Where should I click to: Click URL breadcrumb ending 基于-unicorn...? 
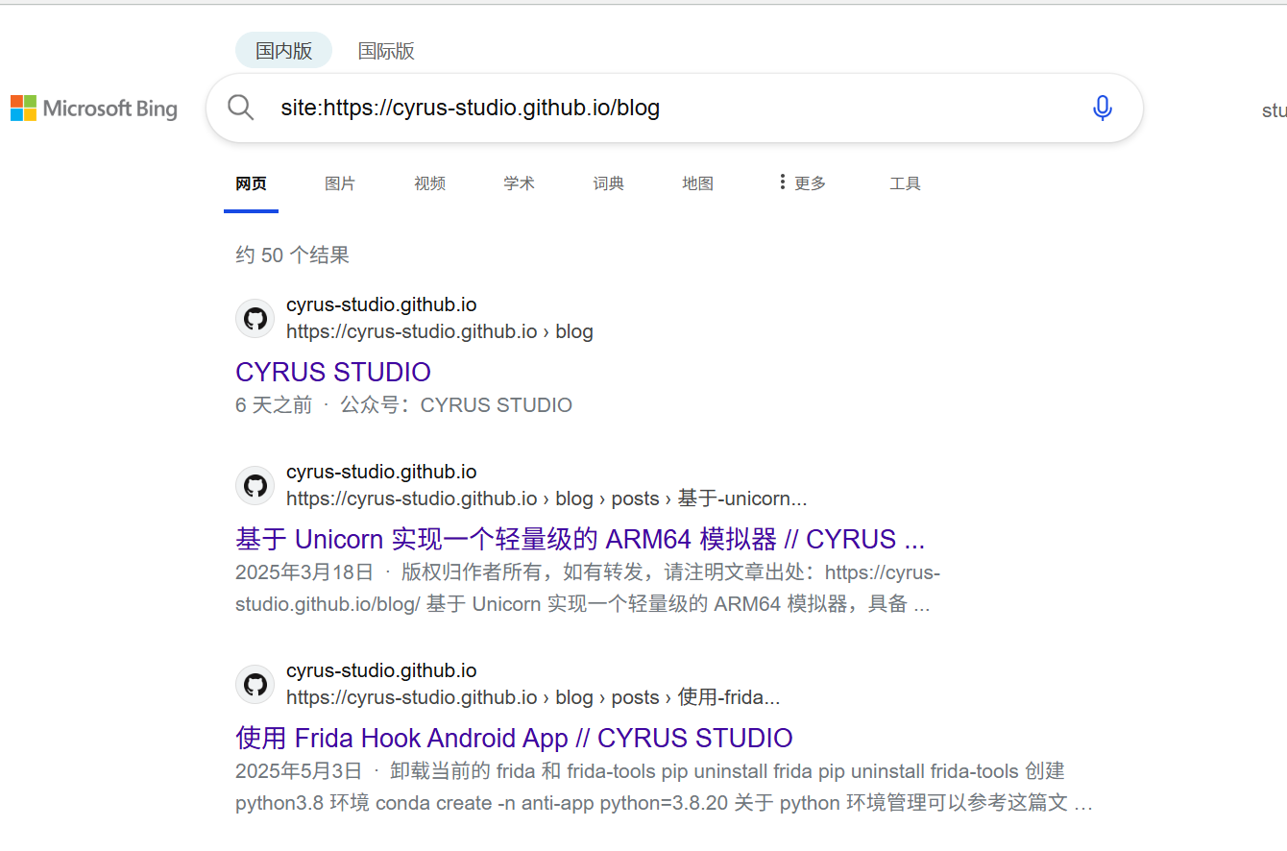point(546,498)
